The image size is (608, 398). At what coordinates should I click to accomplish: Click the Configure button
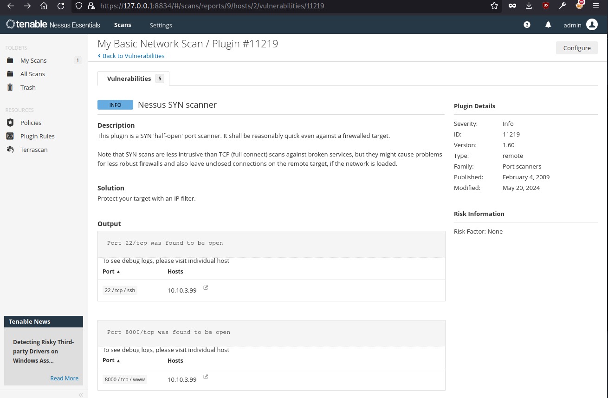[x=576, y=48]
